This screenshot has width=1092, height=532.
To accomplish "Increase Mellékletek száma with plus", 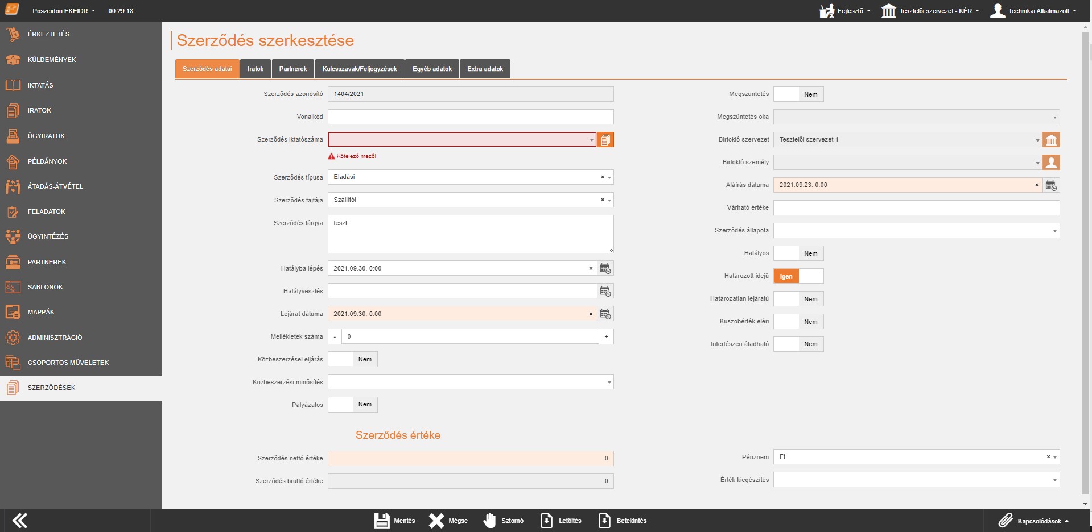I will point(607,336).
